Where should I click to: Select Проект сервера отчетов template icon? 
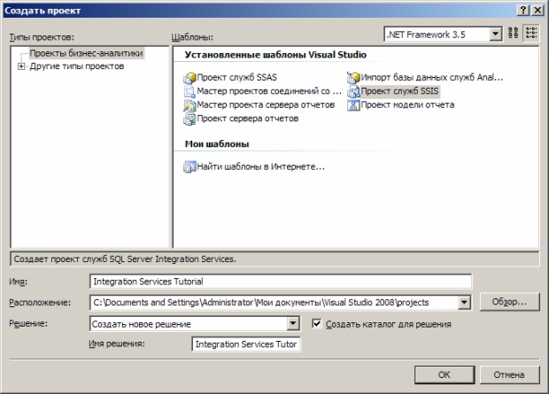[x=189, y=119]
